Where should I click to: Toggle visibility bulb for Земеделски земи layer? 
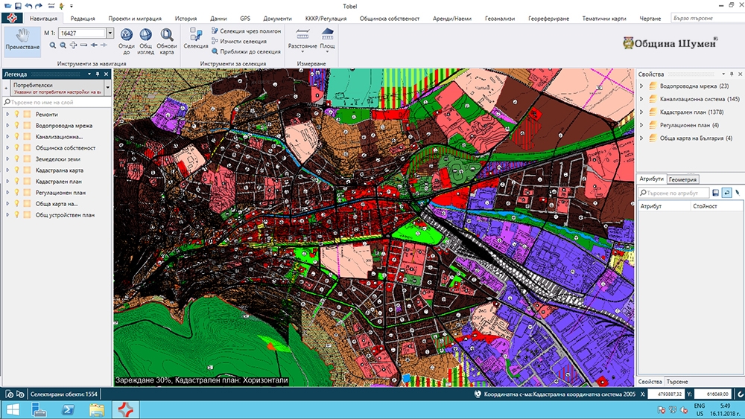[16, 159]
